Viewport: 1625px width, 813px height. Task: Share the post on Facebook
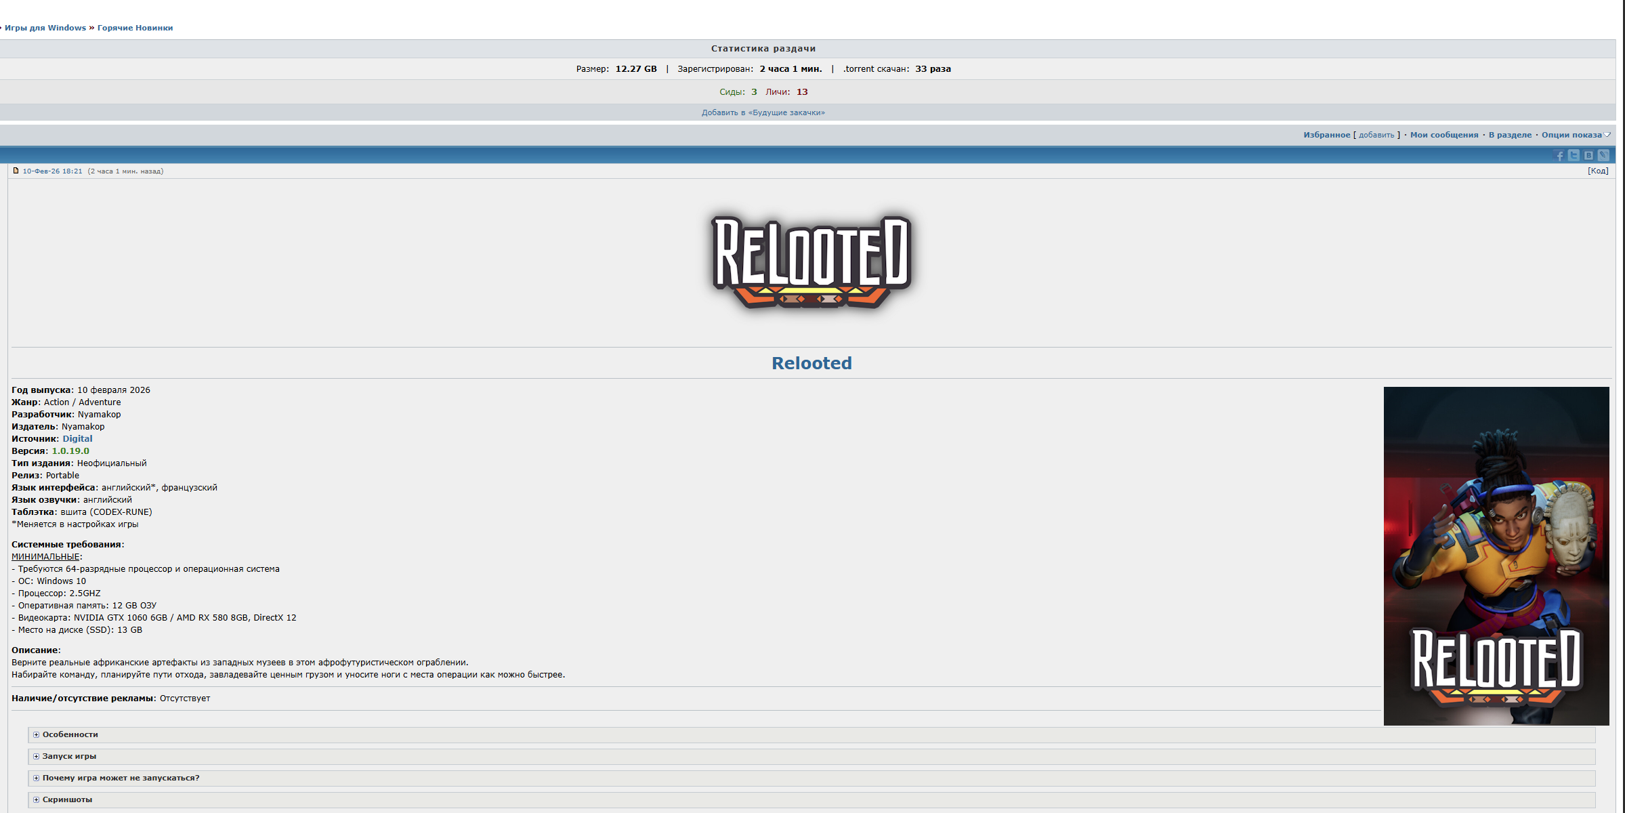click(x=1559, y=156)
